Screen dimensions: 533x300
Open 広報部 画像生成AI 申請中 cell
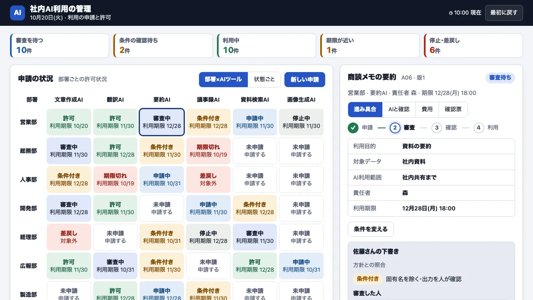[301, 266]
